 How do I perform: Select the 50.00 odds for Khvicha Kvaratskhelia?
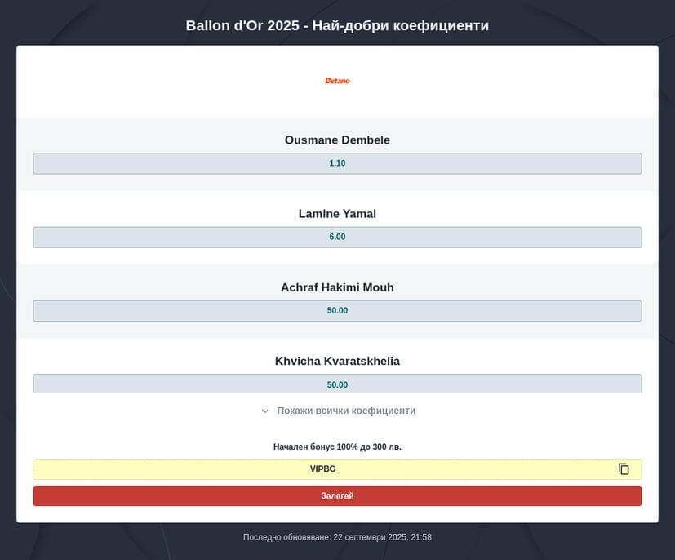[337, 384]
